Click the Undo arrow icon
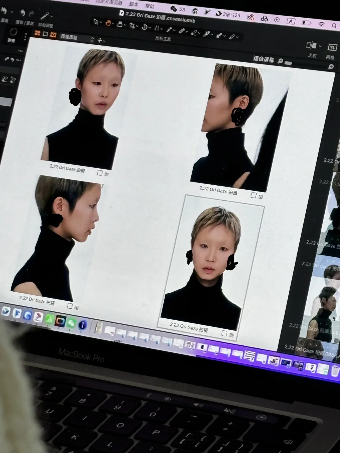Screen dimensions: 340x453 (x=23, y=13)
